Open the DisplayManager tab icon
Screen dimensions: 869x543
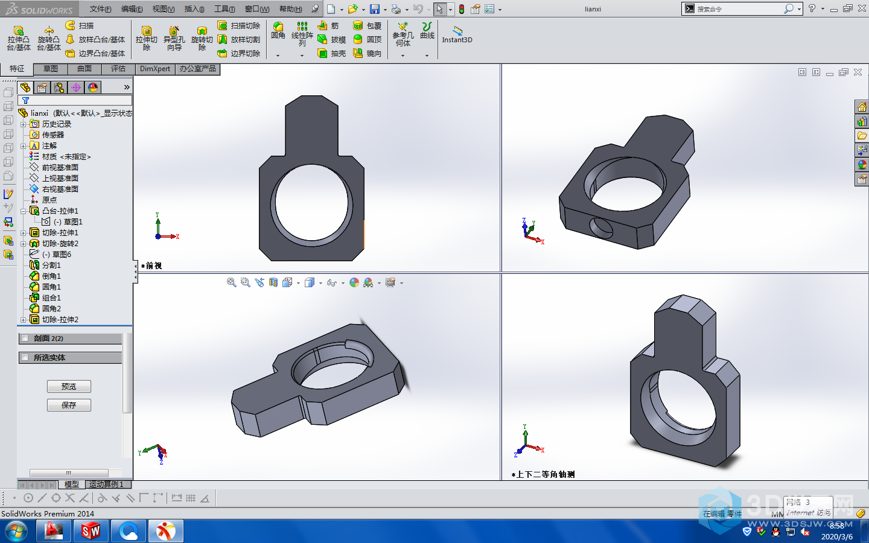point(93,87)
